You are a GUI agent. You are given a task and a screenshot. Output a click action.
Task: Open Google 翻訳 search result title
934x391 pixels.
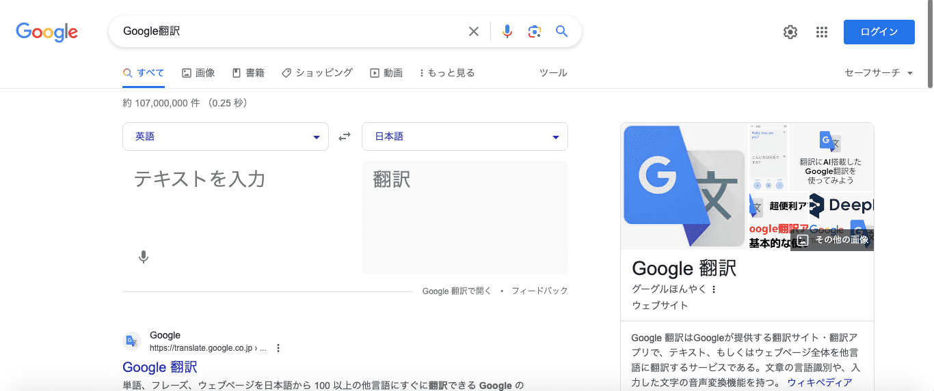point(160,367)
